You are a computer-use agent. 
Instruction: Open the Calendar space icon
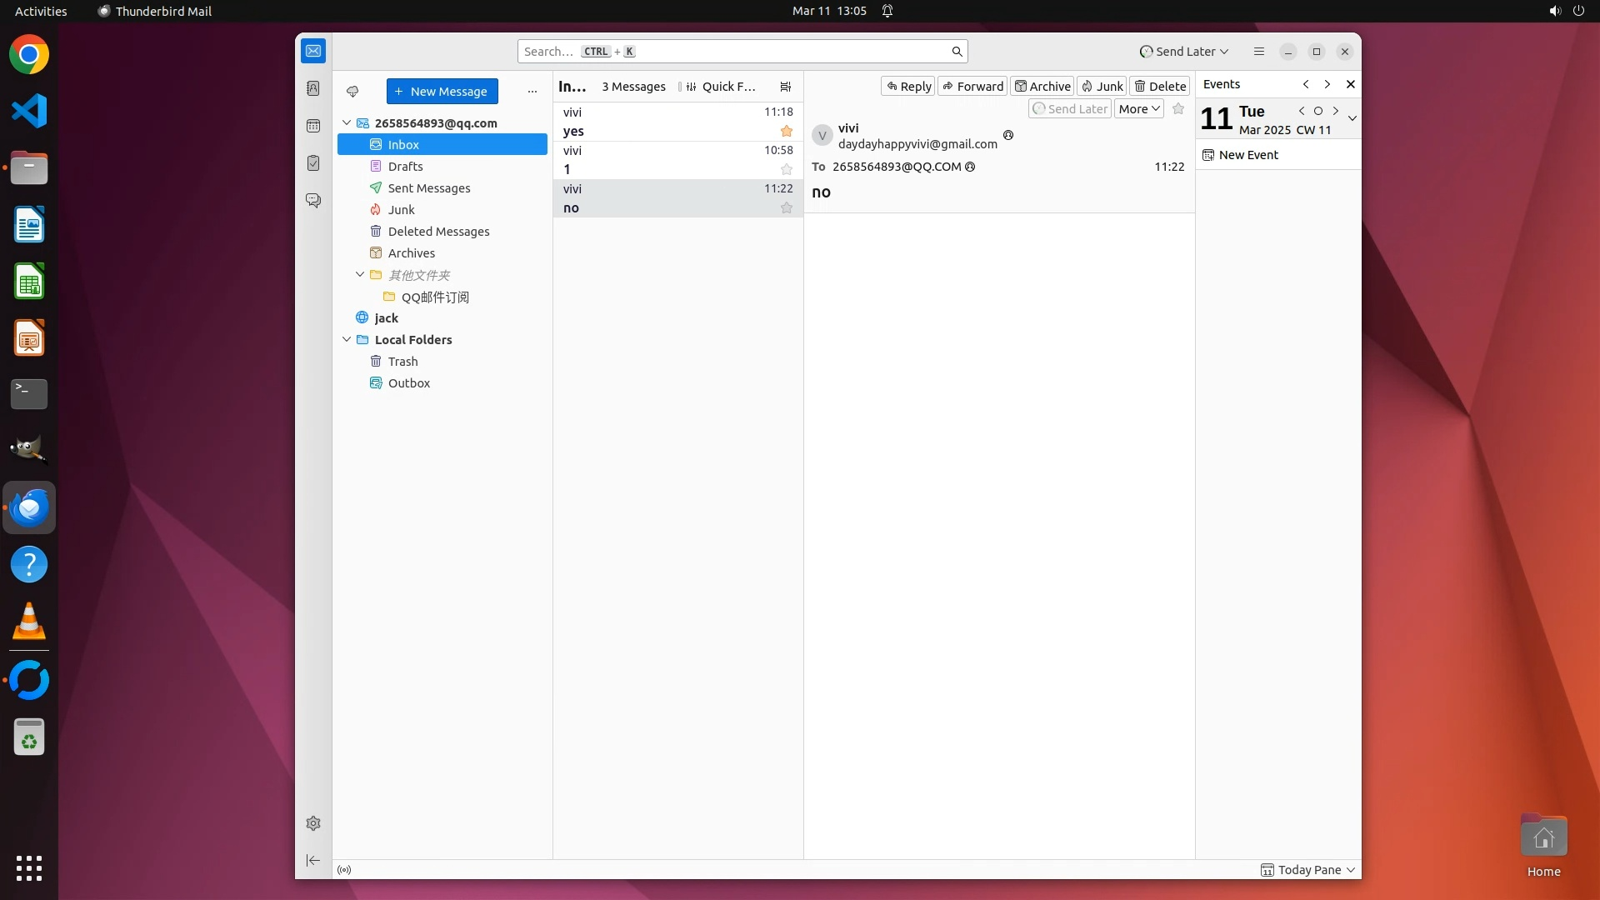click(313, 126)
